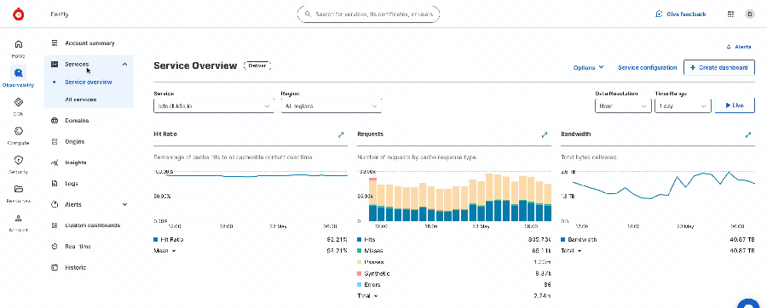Open the Service dropdown
Image resolution: width=767 pixels, height=308 pixels.
214,106
